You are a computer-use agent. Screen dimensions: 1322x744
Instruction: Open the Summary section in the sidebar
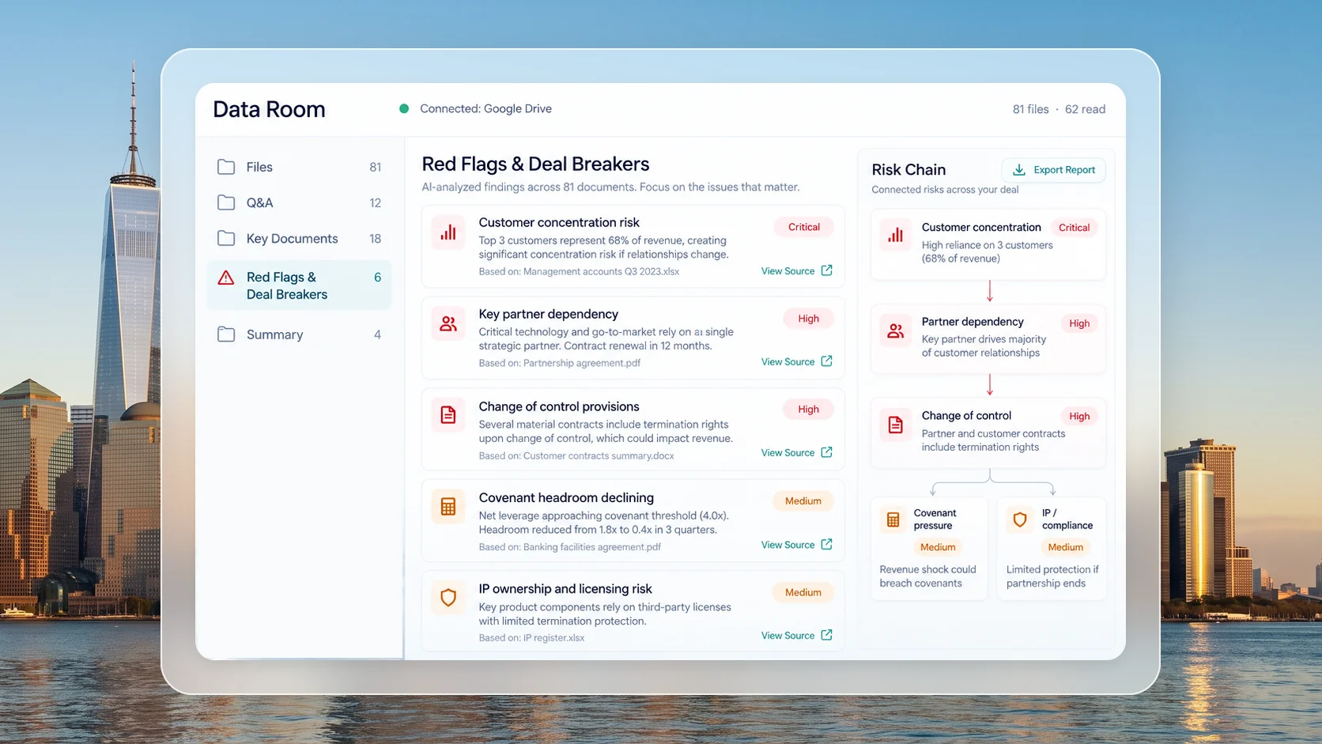click(x=299, y=334)
